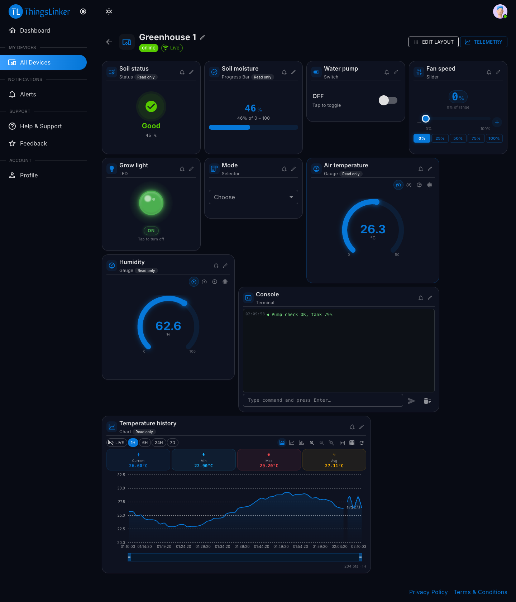Click the pencil icon next to Greenhouse 1 title
Screen dimensions: 516x602
[202, 37]
